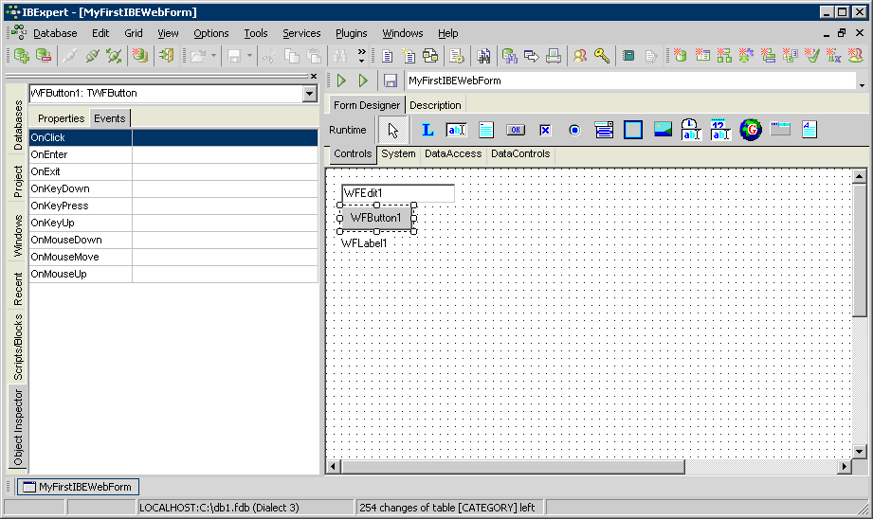Switch to the DataAccess palette tab
The height and width of the screenshot is (519, 873).
[452, 153]
